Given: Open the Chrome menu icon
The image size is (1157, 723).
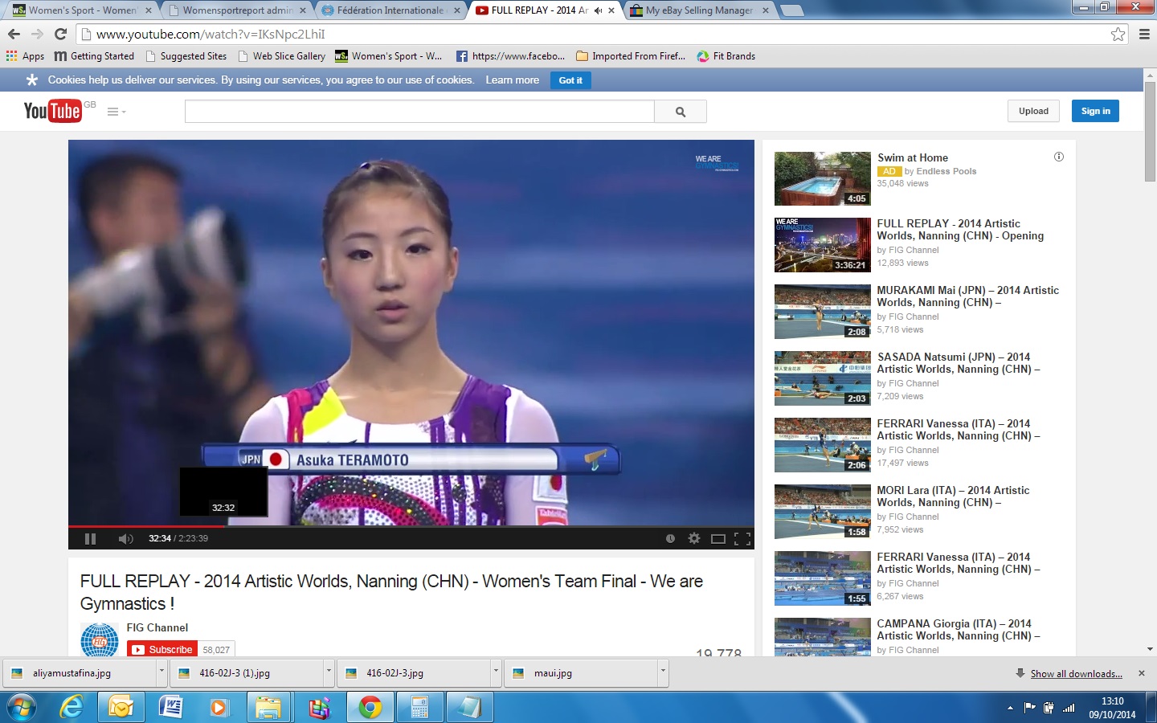Looking at the screenshot, I should pos(1144,34).
